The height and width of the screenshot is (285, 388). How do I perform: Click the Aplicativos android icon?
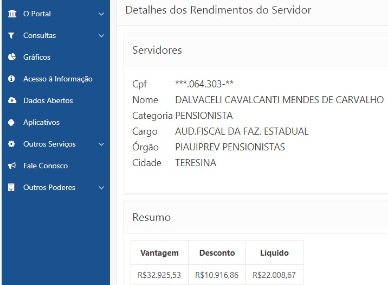[x=11, y=122]
